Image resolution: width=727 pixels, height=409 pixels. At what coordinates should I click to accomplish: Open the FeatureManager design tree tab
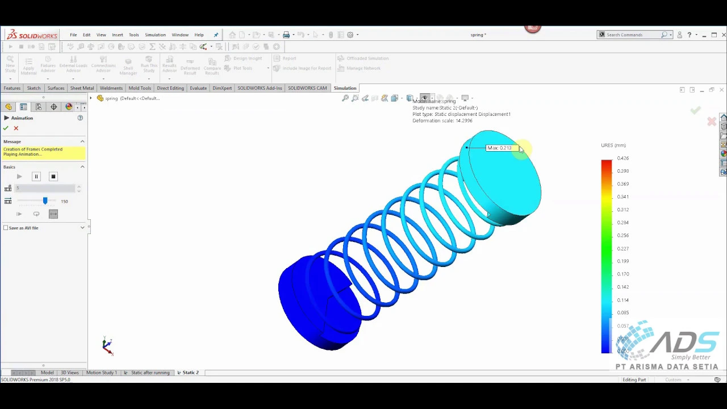tap(9, 107)
